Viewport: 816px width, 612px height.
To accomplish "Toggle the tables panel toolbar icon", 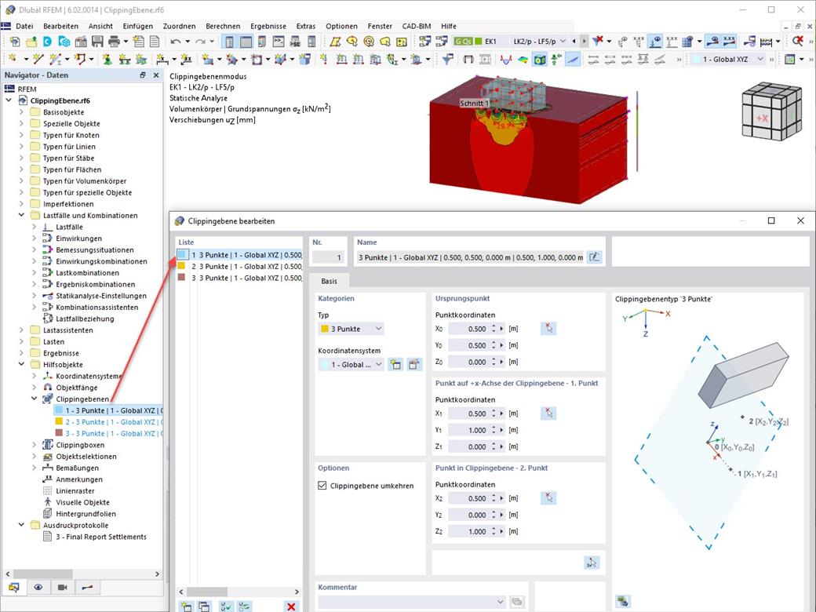I will click(246, 42).
